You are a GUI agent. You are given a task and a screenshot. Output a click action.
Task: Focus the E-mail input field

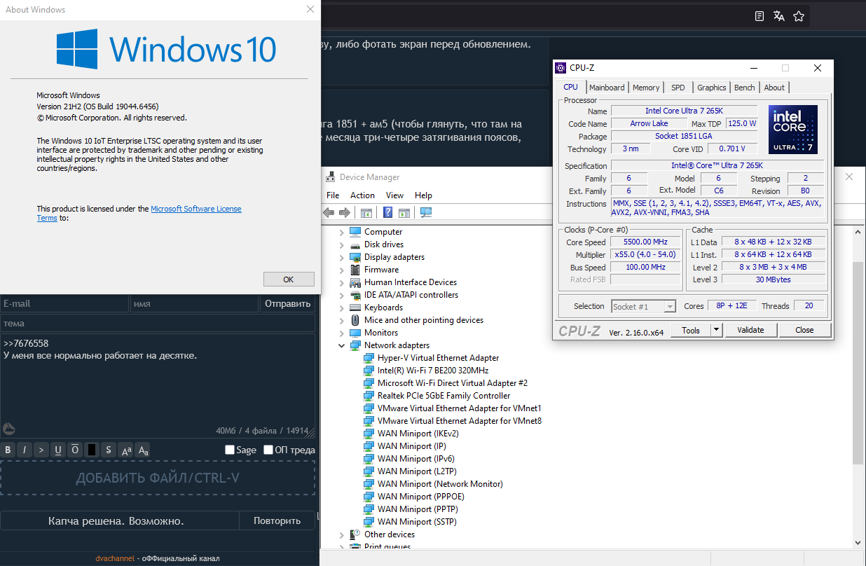point(64,303)
